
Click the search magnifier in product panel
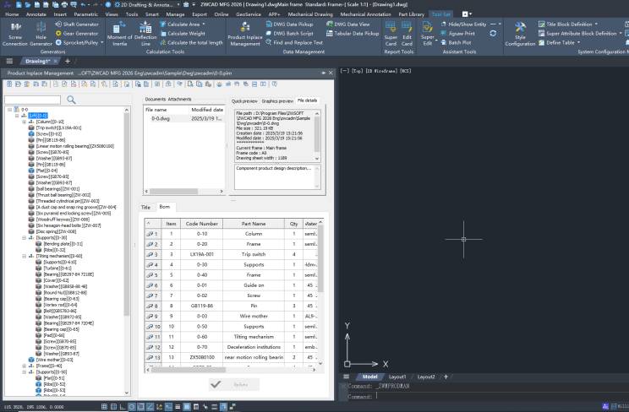click(x=69, y=100)
